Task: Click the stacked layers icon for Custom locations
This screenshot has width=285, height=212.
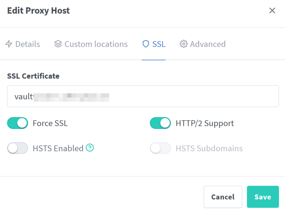Action: pyautogui.click(x=58, y=44)
